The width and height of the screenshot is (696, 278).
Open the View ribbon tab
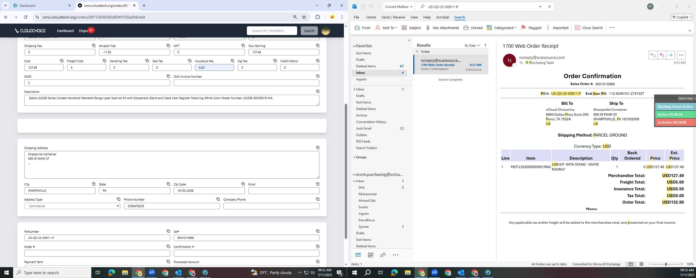414,17
